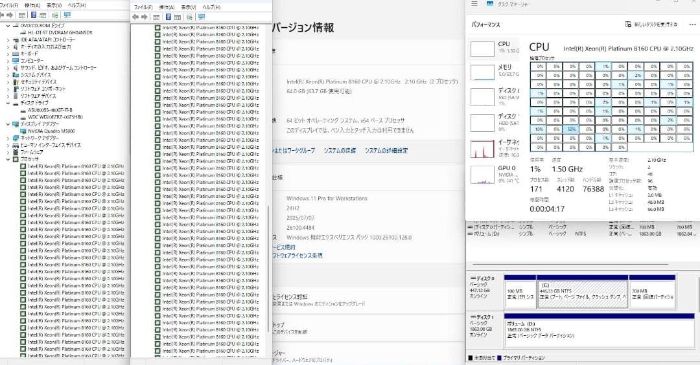This screenshot has width=700, height=365.
Task: Expand IDE ATA/ATAPI コントローラー node
Action: pyautogui.click(x=8, y=39)
